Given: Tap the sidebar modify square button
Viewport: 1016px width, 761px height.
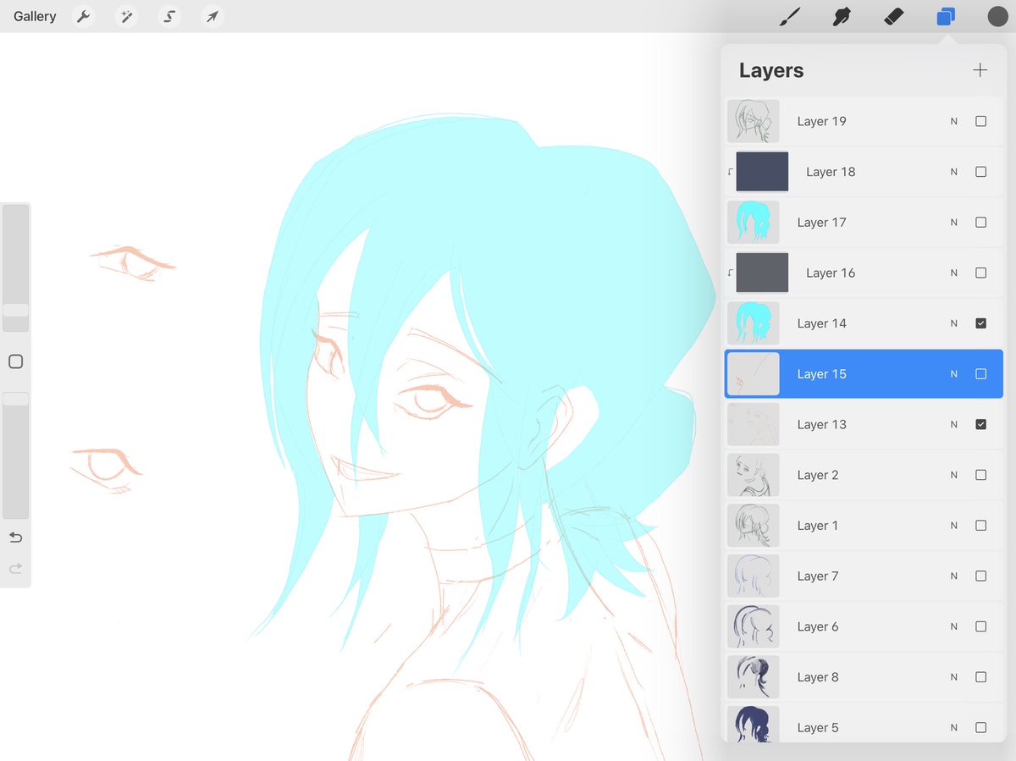Looking at the screenshot, I should [15, 361].
